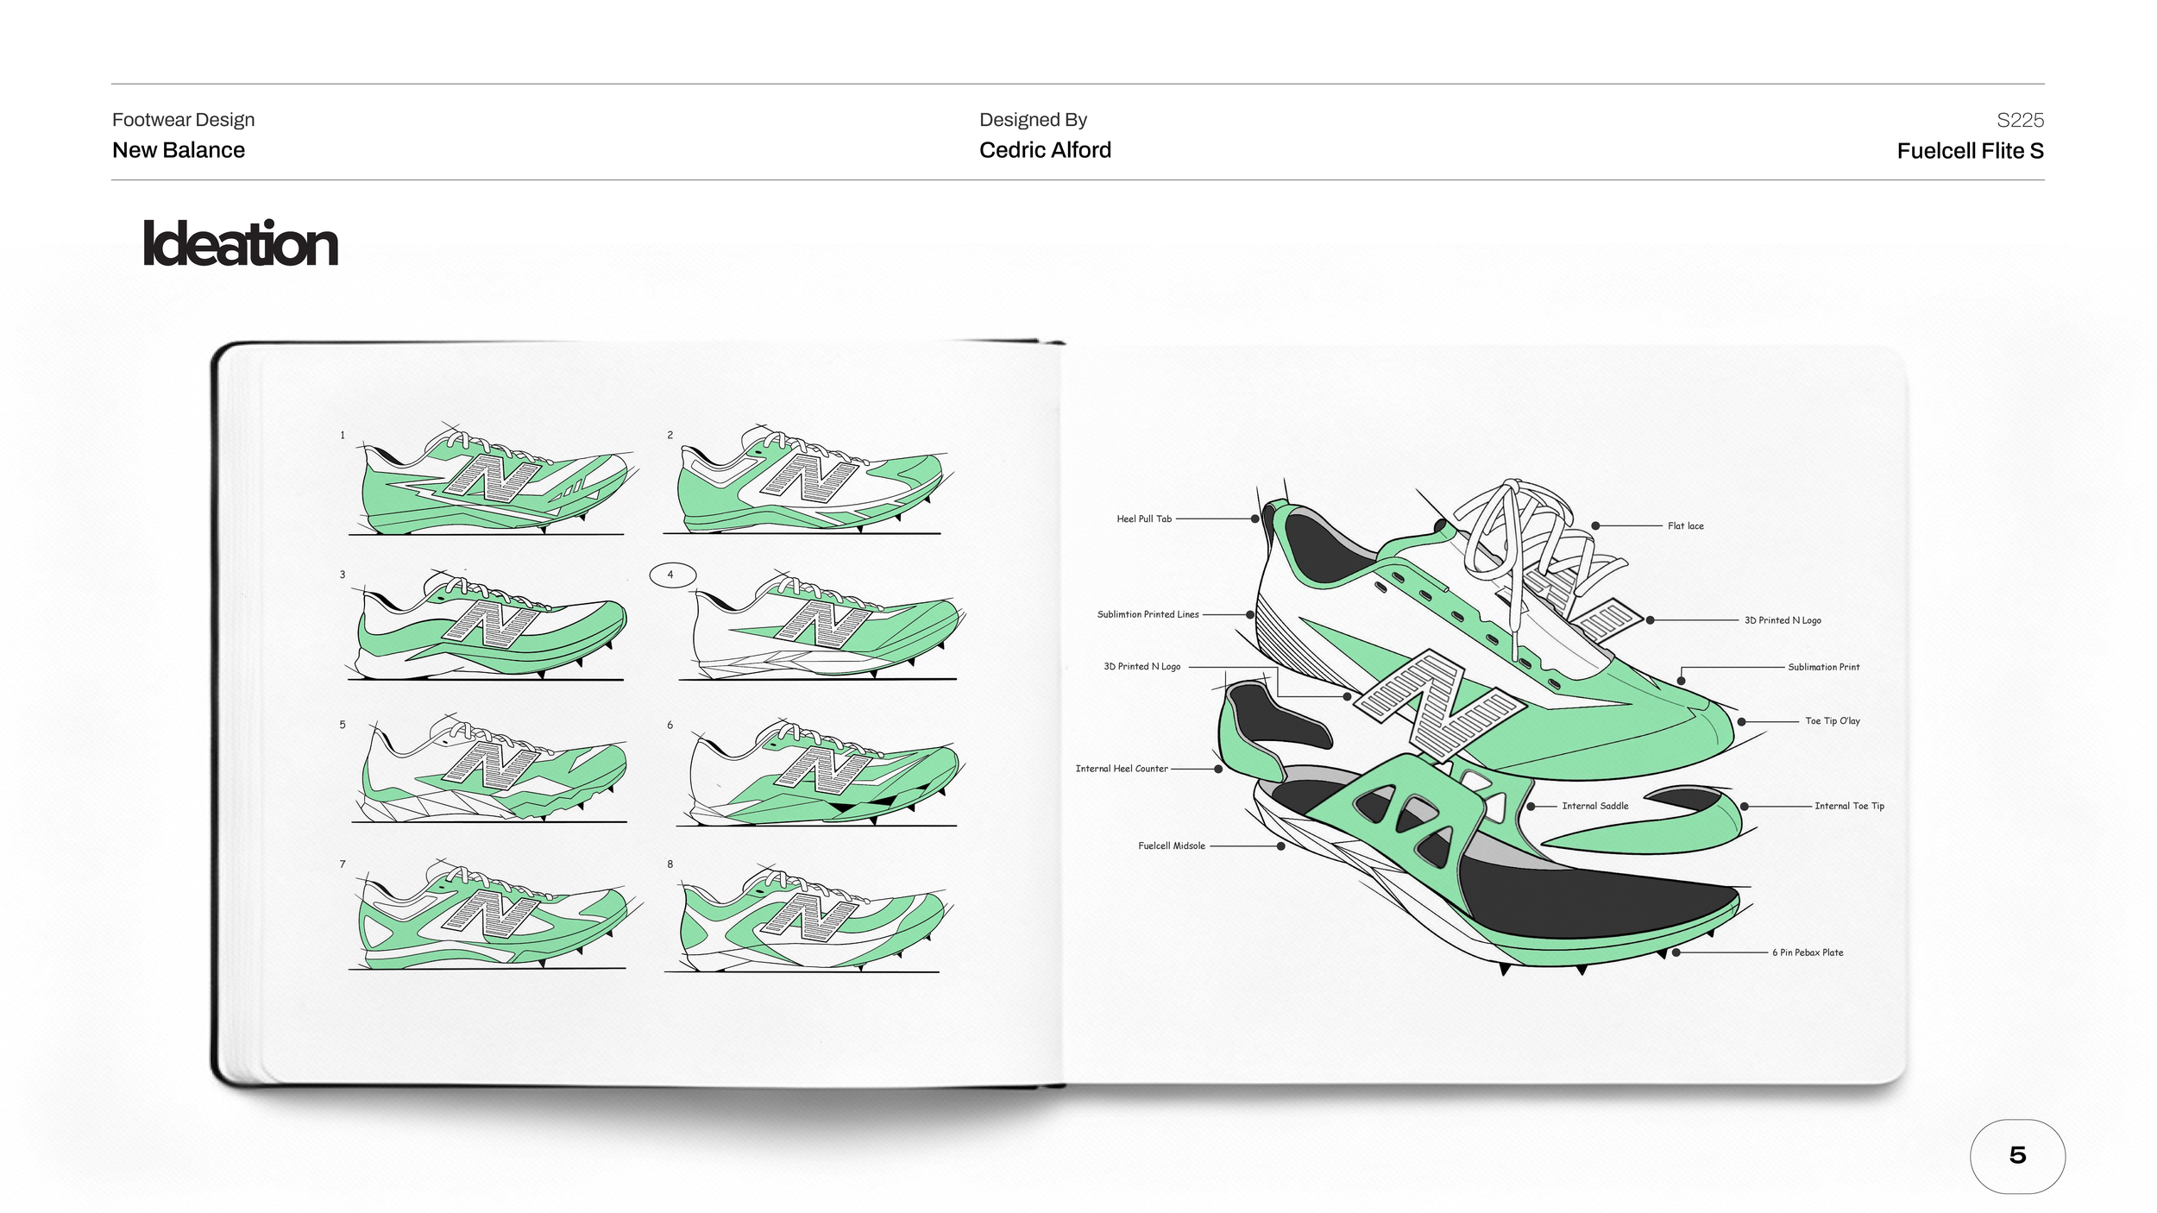2157x1213 pixels.
Task: Click the Fuelcell Midsole label
Action: click(x=1171, y=846)
